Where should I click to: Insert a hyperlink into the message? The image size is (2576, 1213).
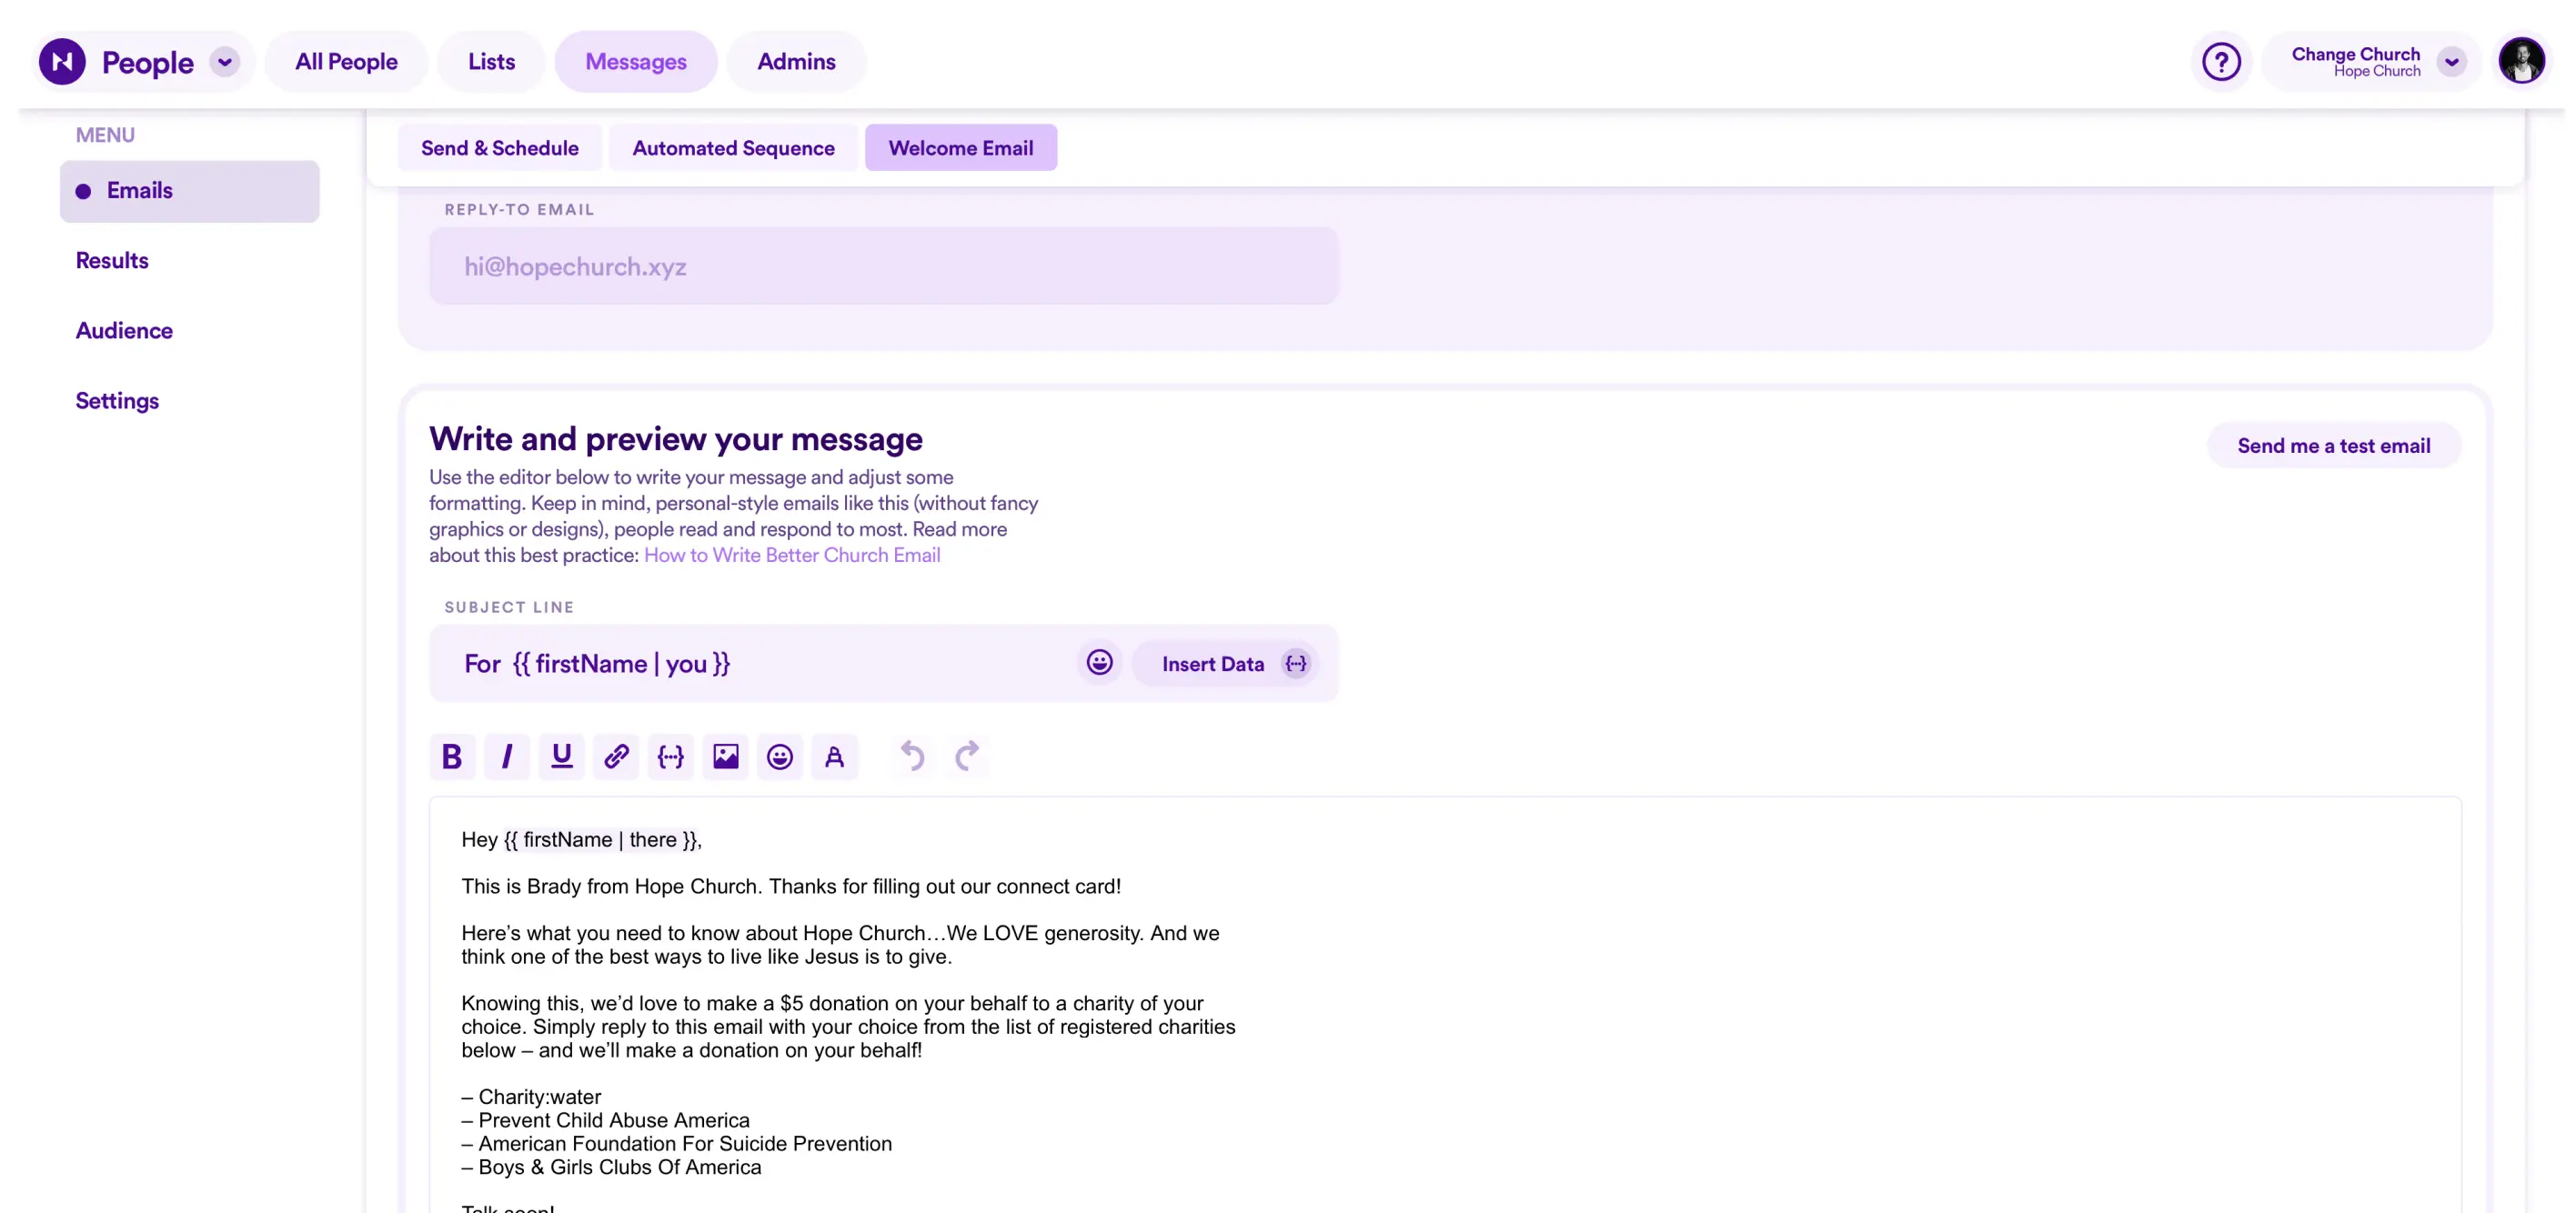click(616, 757)
